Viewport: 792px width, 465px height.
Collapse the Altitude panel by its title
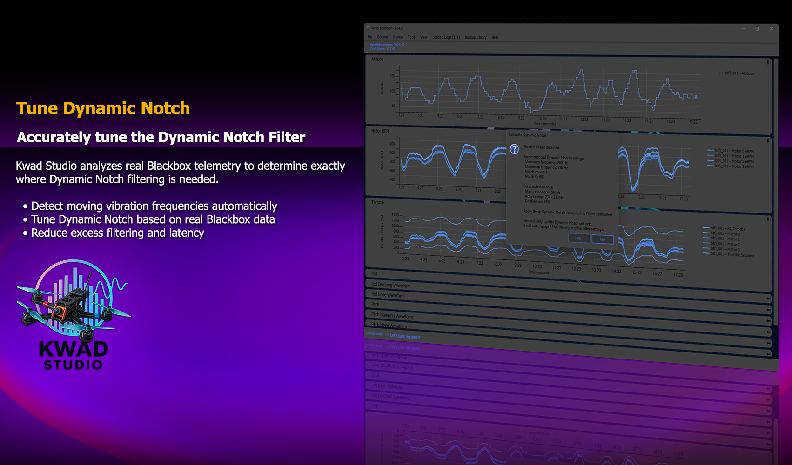click(377, 59)
